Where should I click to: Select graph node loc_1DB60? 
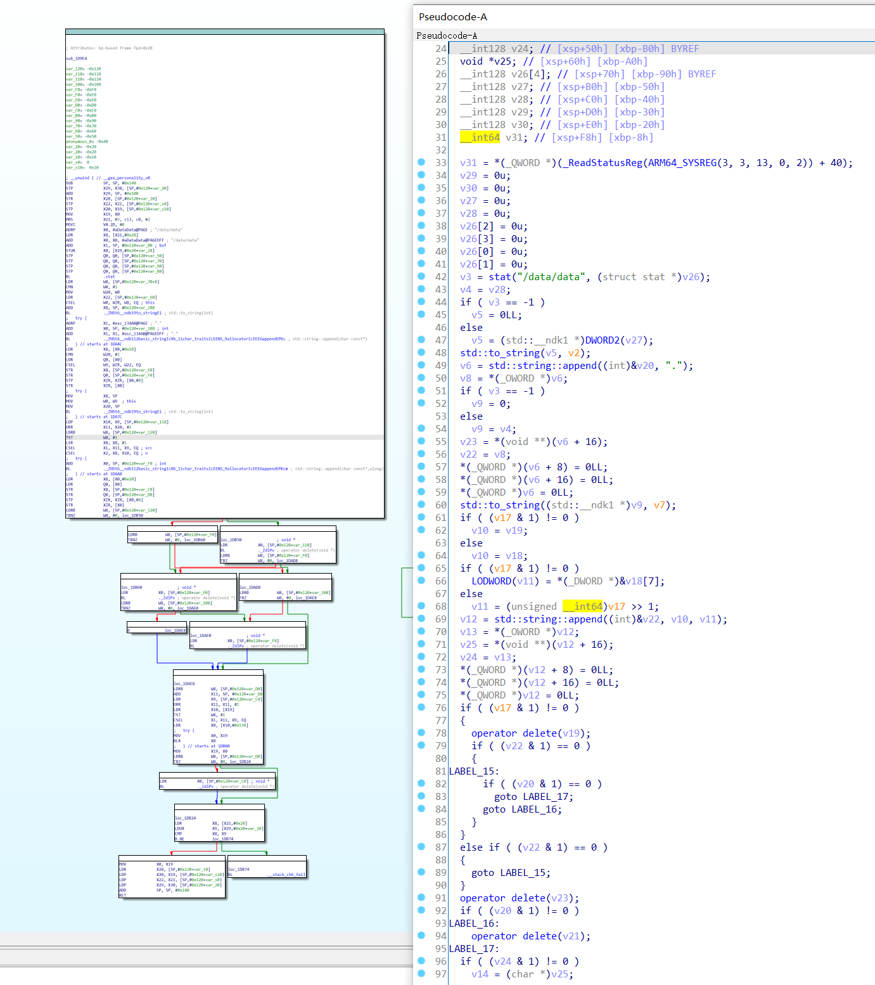(179, 593)
